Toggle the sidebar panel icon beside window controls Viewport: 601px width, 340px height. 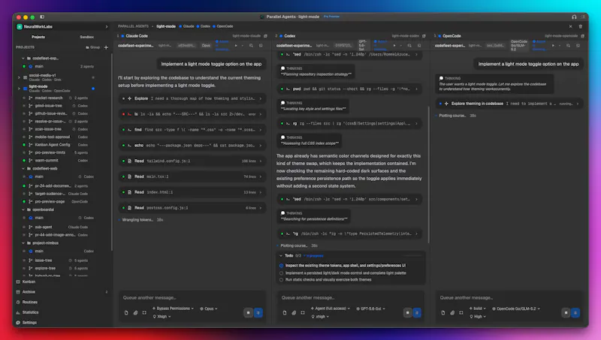click(x=42, y=17)
